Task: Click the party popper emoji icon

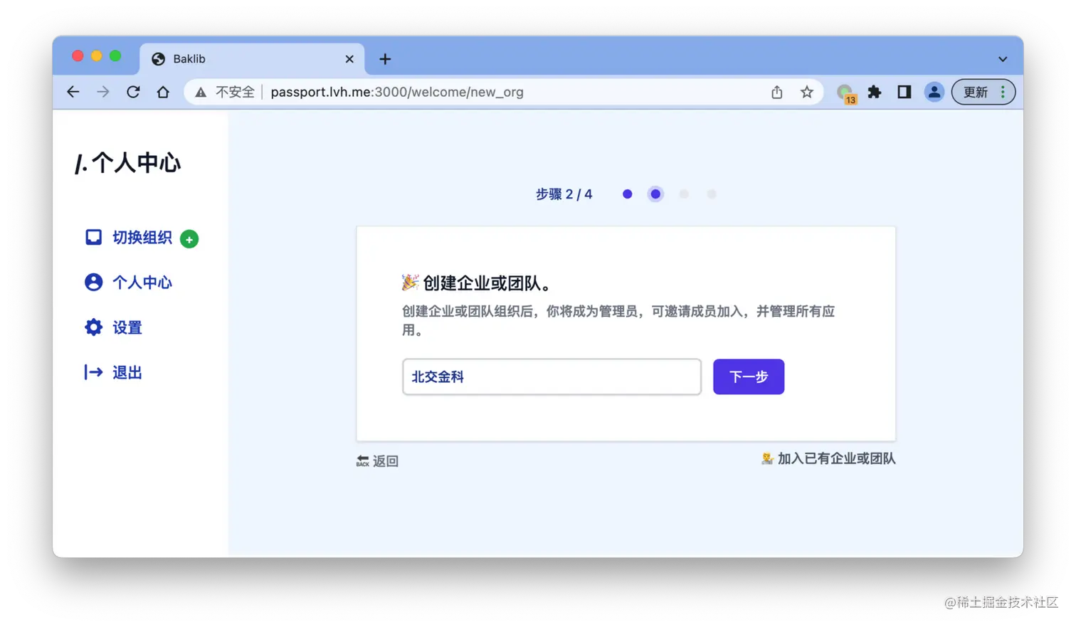Action: click(410, 283)
